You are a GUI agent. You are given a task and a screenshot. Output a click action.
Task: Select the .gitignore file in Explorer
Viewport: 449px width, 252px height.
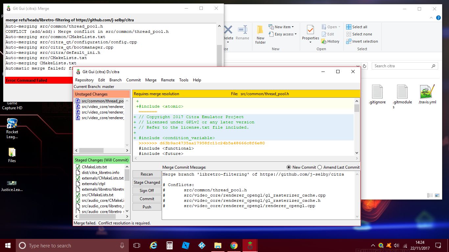pyautogui.click(x=377, y=94)
